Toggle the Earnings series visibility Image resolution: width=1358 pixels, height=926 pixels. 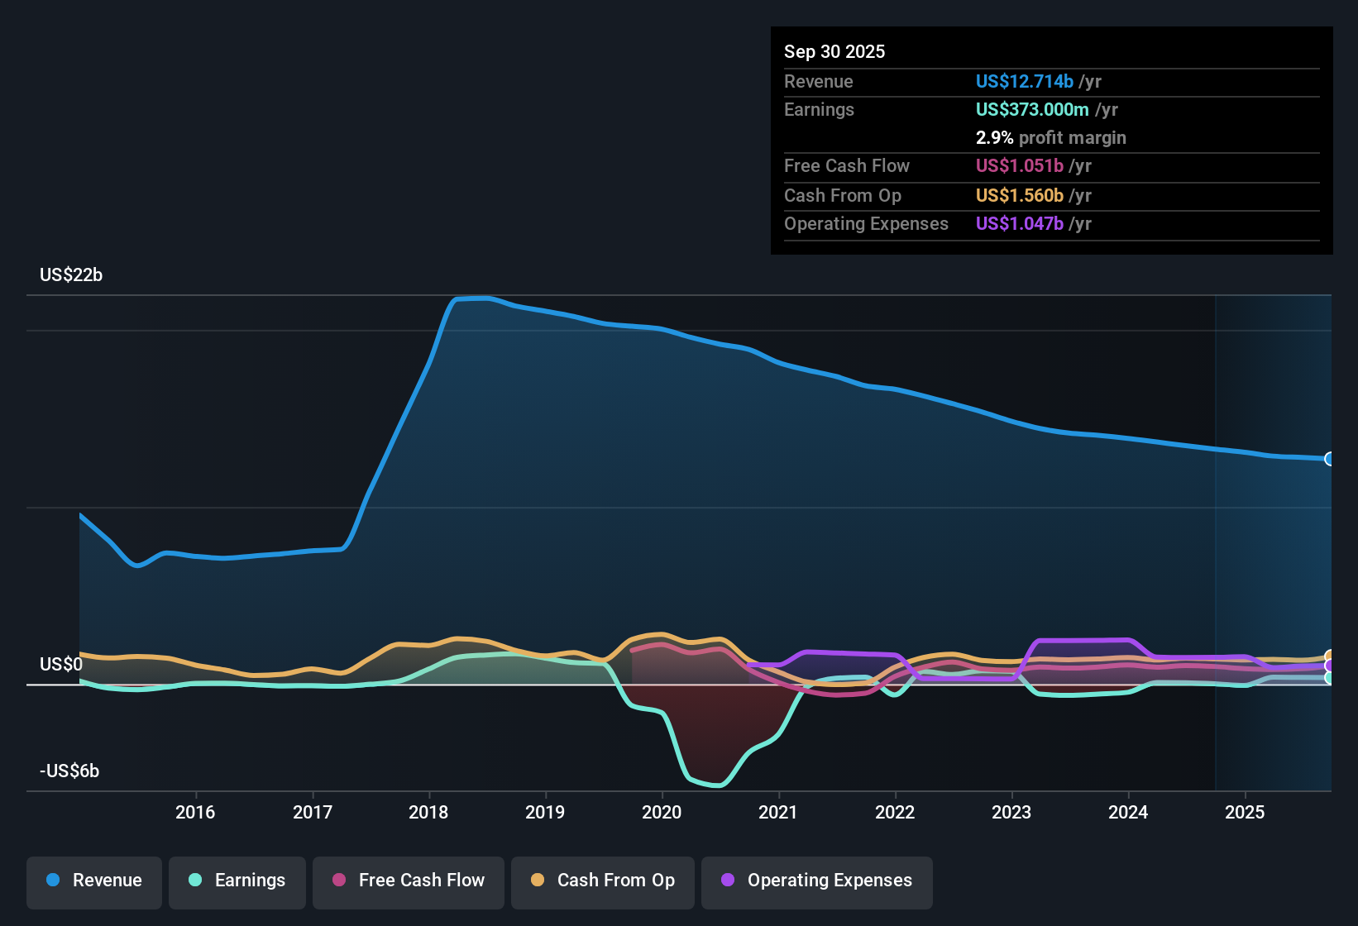pos(237,881)
